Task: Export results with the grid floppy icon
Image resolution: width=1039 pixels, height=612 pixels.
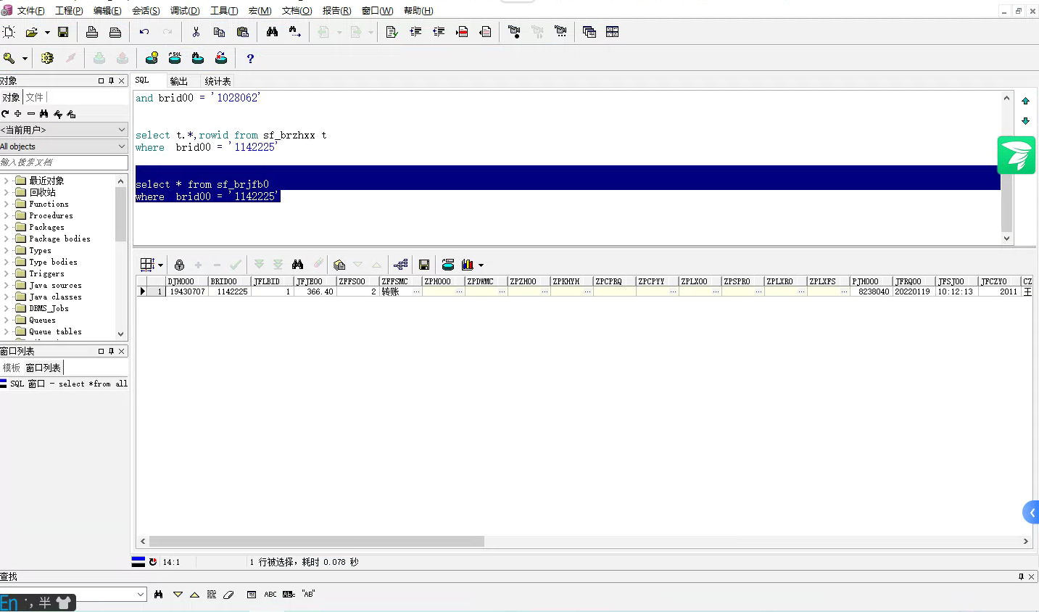Action: point(424,265)
